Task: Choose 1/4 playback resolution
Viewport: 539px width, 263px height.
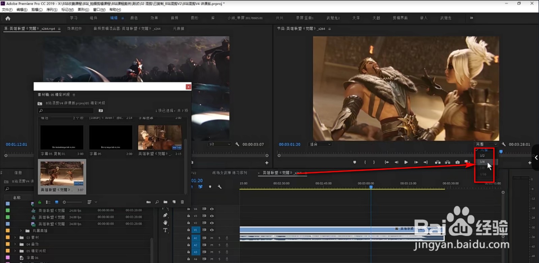Action: point(482,162)
